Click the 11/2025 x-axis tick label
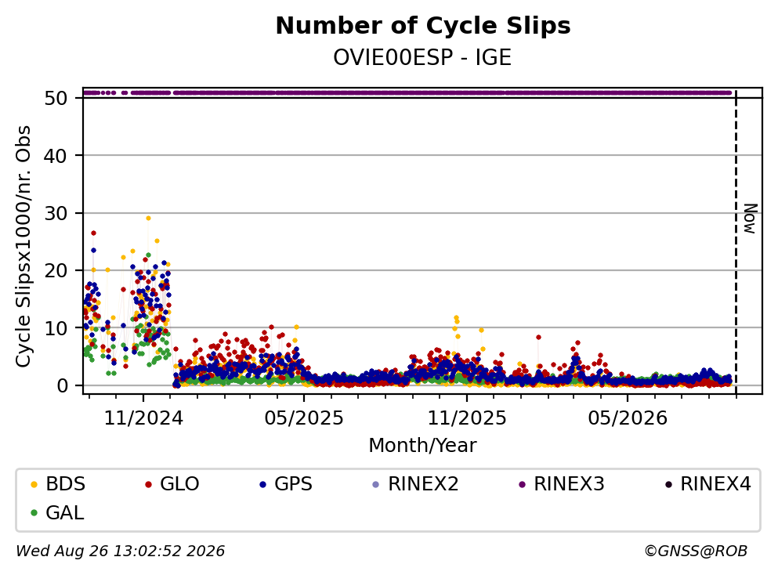The width and height of the screenshot is (778, 575). pyautogui.click(x=467, y=419)
